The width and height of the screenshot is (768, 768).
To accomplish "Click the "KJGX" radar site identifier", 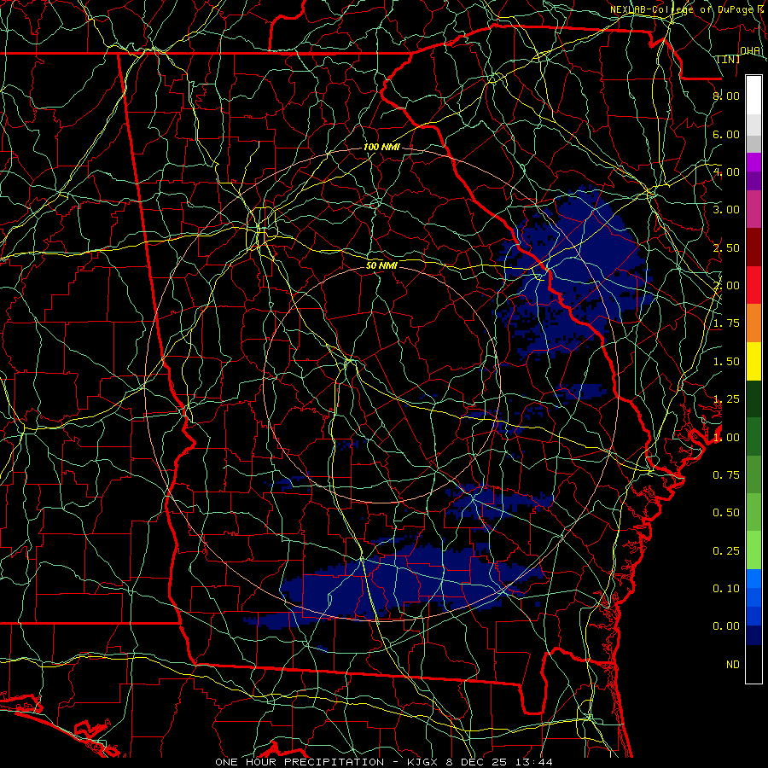I will tap(423, 762).
